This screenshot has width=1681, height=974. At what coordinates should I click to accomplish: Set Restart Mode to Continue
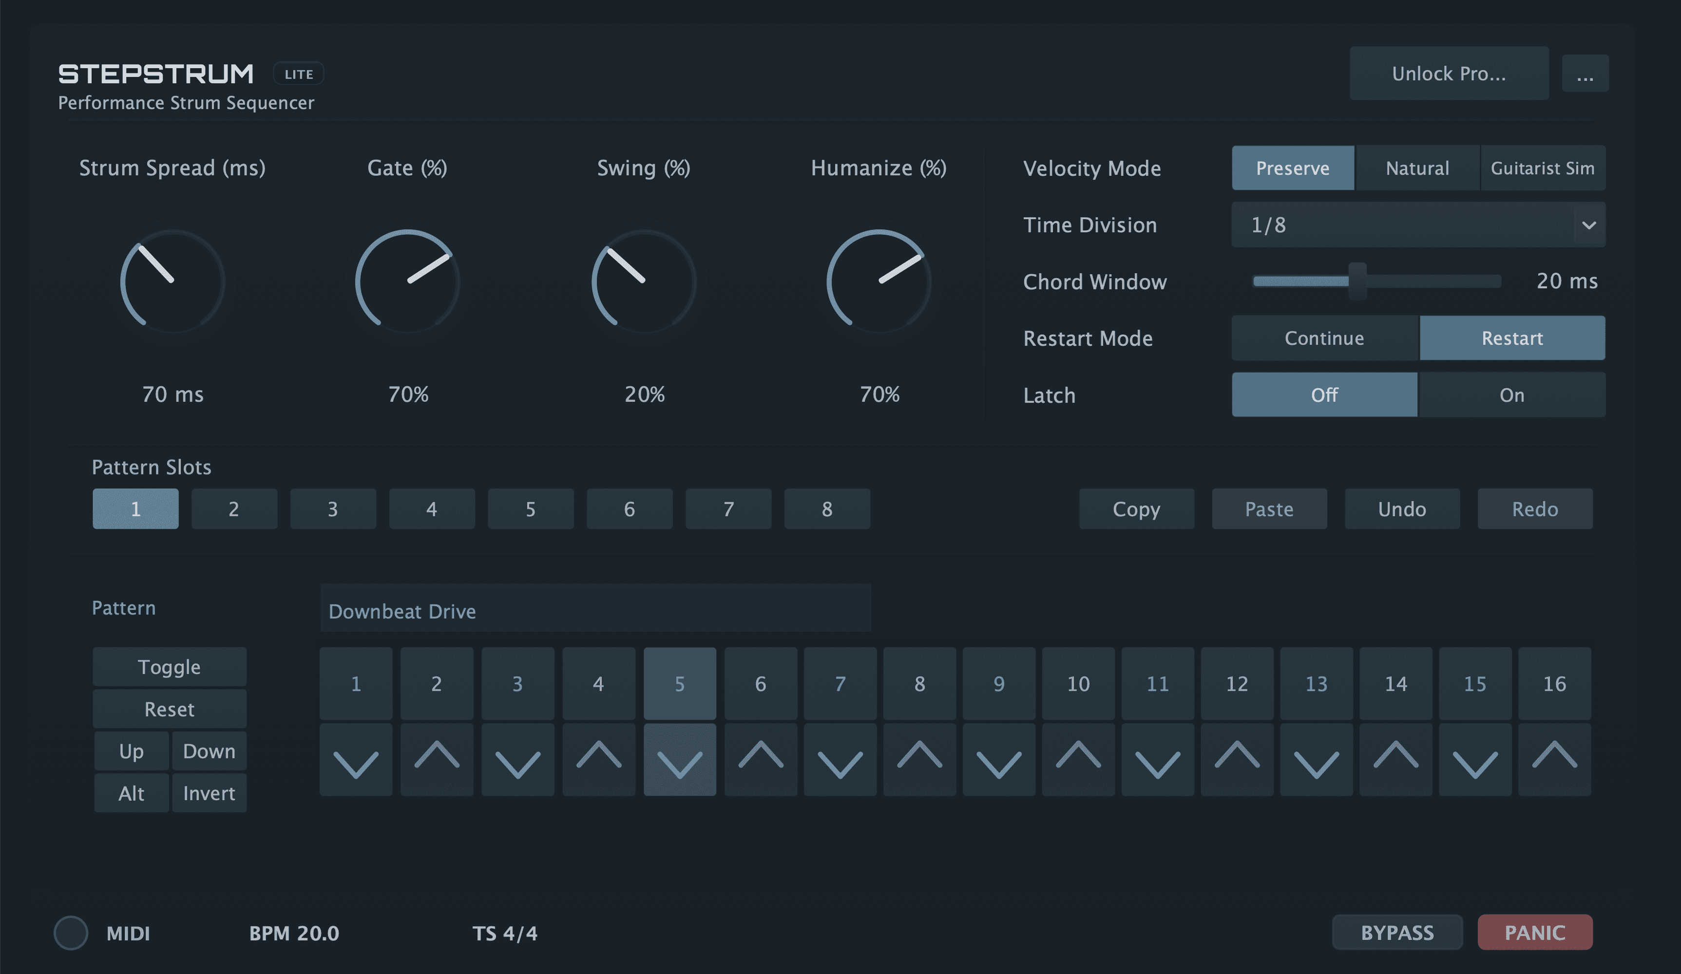click(1324, 338)
